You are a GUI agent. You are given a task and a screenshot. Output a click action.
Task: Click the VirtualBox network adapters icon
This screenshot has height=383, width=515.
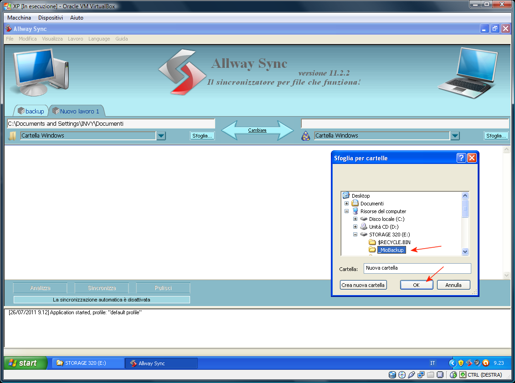[421, 375]
